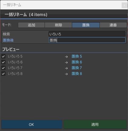Click the 検索 label
Viewport: 128px width, 131px height.
6,34
